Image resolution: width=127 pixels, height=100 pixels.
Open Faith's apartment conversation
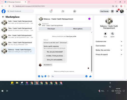[18, 22]
